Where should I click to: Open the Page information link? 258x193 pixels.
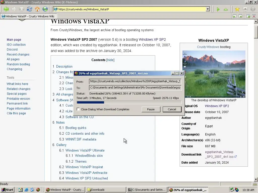[19, 108]
